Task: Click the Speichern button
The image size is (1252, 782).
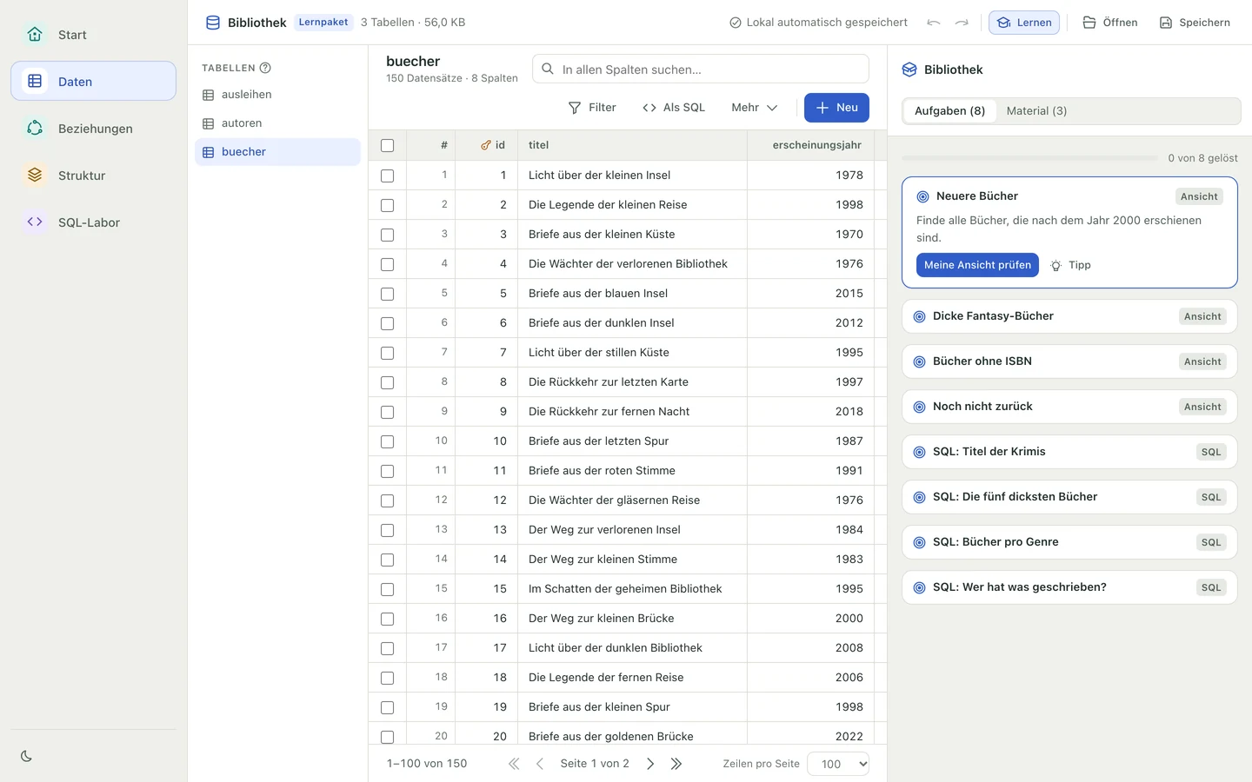Action: coord(1195,23)
